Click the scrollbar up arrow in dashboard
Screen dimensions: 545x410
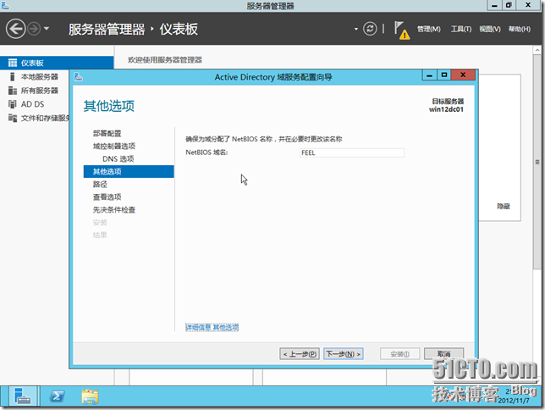point(537,50)
